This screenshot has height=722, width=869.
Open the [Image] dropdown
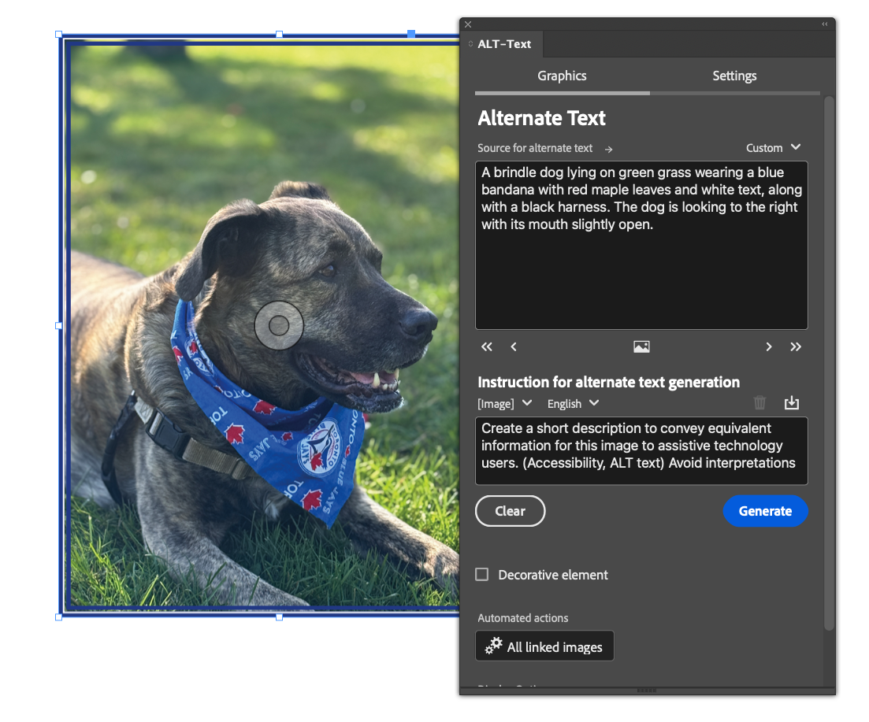(x=504, y=403)
